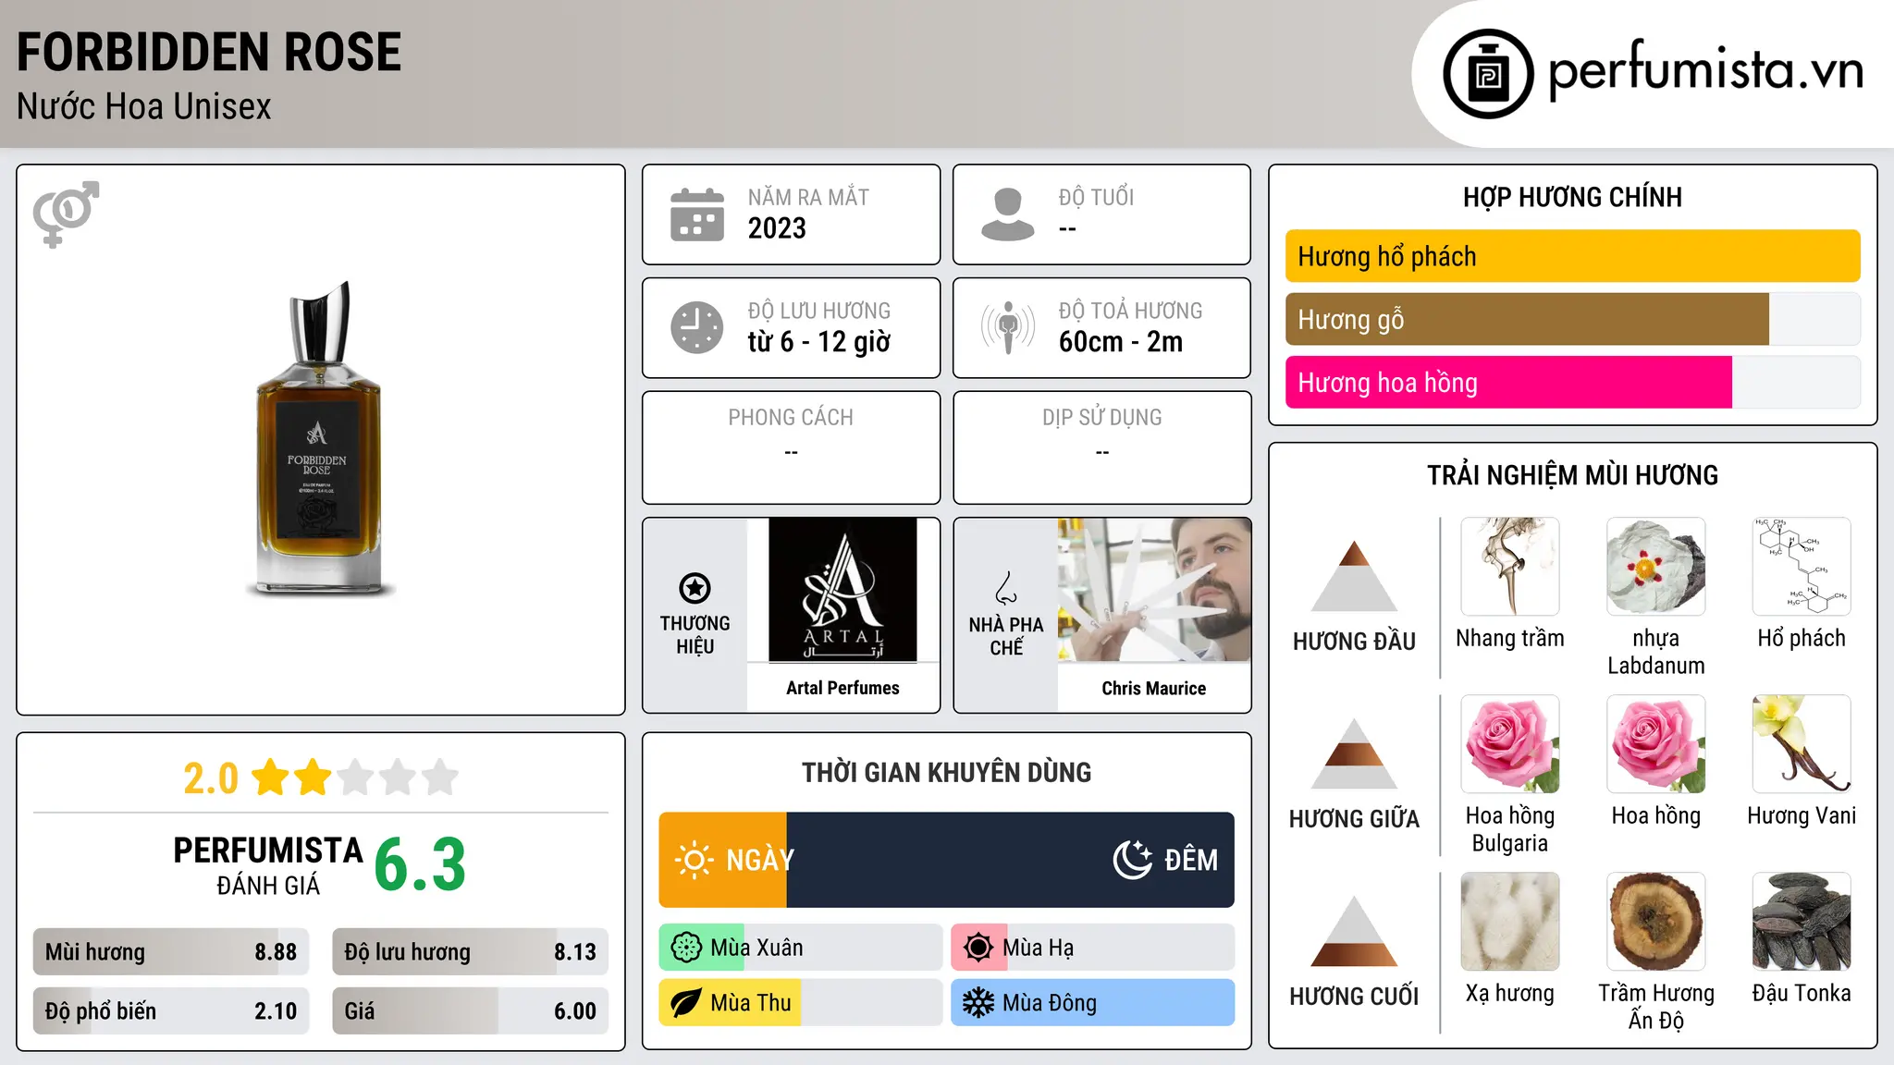The height and width of the screenshot is (1065, 1894).
Task: Click the longevity value từ 6 - 12 giờ
Action: (819, 342)
